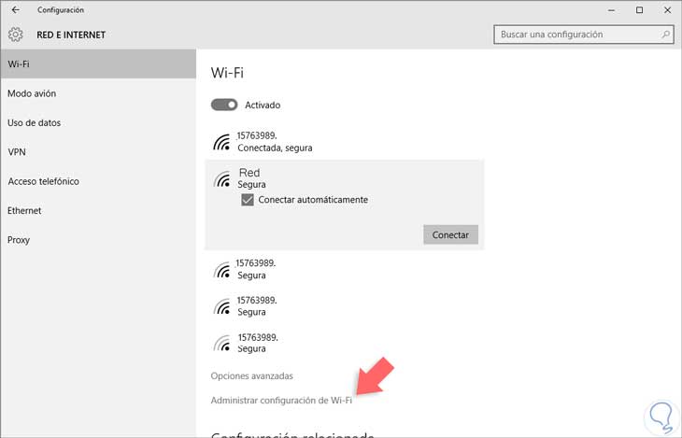Turn off the Wi-Fi Activado switch

click(x=224, y=106)
